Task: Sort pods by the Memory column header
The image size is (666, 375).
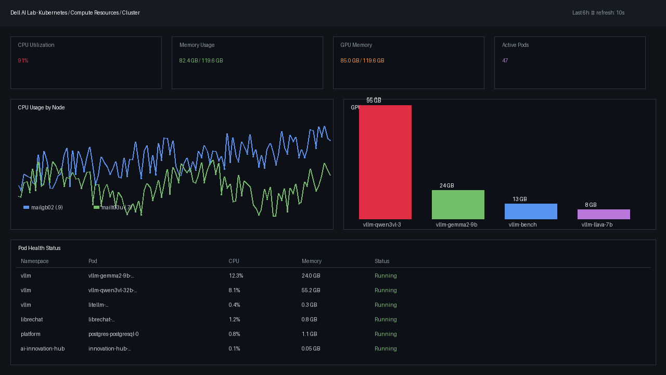Action: 312,261
